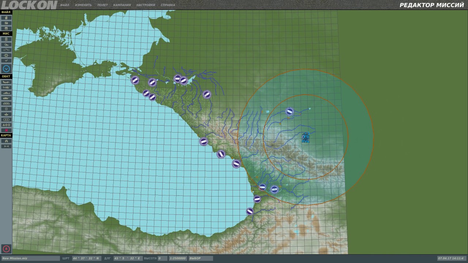Click the save mission disk icon
Image resolution: width=468 pixels, height=263 pixels.
[x=6, y=28]
